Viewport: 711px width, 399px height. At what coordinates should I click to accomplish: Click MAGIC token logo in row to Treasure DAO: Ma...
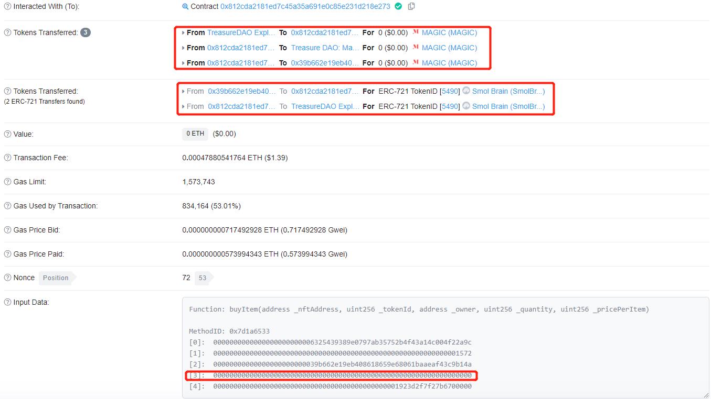coord(416,48)
